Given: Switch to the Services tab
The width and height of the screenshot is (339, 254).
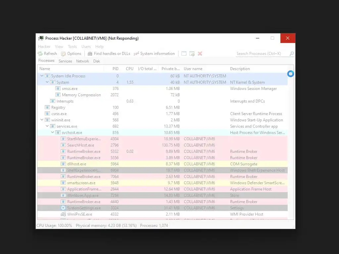Looking at the screenshot, I should pyautogui.click(x=65, y=61).
